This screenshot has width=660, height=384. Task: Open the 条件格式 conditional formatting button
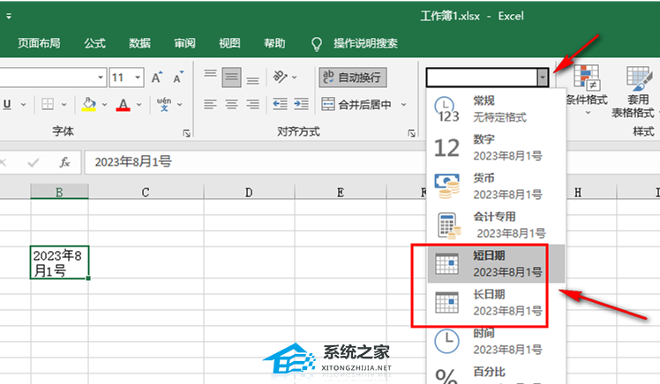[x=587, y=92]
